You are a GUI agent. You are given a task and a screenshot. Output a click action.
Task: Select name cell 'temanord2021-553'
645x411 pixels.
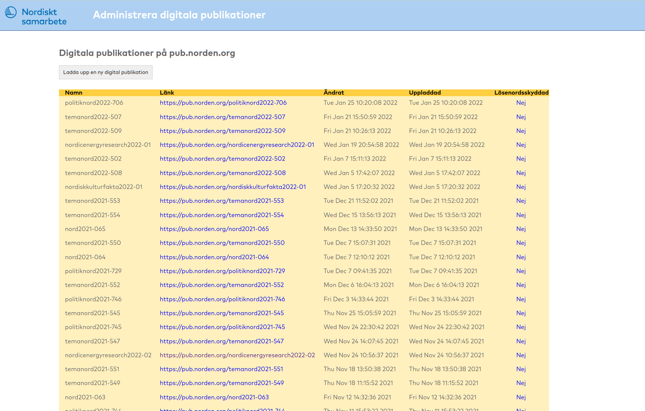coord(92,201)
